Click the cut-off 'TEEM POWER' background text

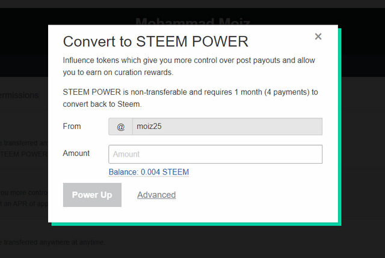pyautogui.click(x=24, y=154)
